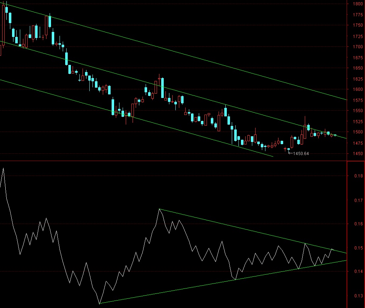The height and width of the screenshot is (308, 365).
Task: Click the 0.17 indicator axis label
Action: 359,200
